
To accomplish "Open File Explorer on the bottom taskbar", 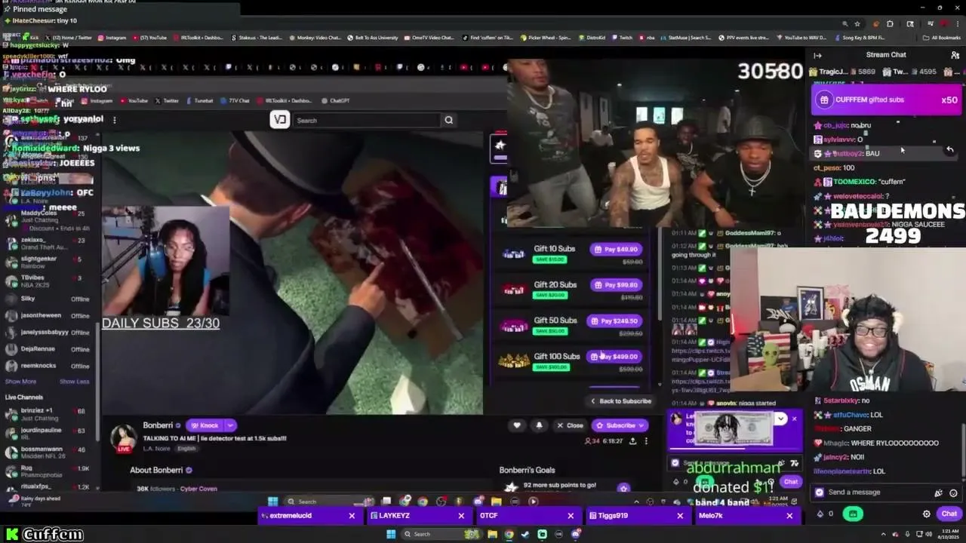I will (492, 534).
